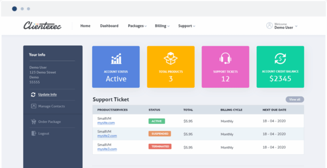Screen dimensions: 327x168
Task: Open the mysite2.com link
Action: pyautogui.click(x=107, y=136)
